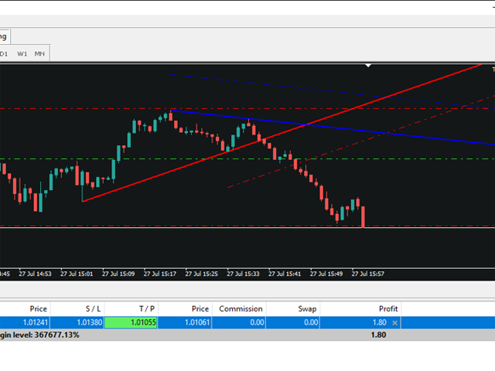Switch chart to W1 timeframe
The width and height of the screenshot is (495, 371).
pyautogui.click(x=22, y=54)
